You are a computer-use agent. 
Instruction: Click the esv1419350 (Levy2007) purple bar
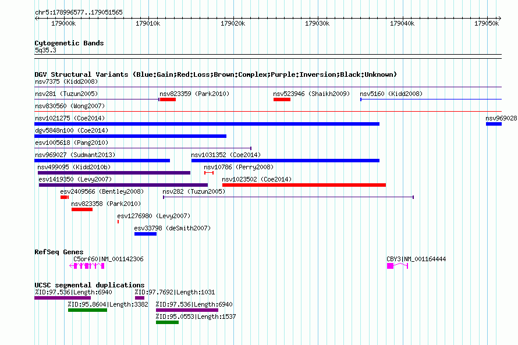point(123,185)
